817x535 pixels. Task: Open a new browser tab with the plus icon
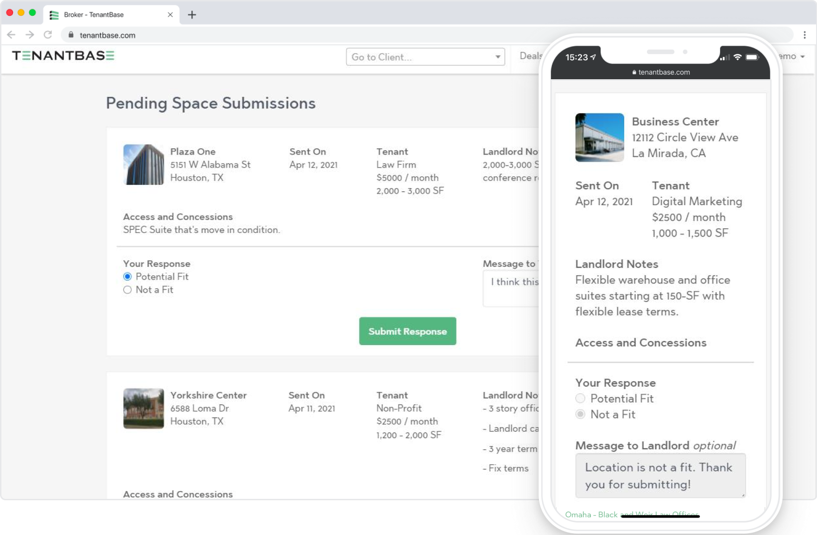(192, 15)
